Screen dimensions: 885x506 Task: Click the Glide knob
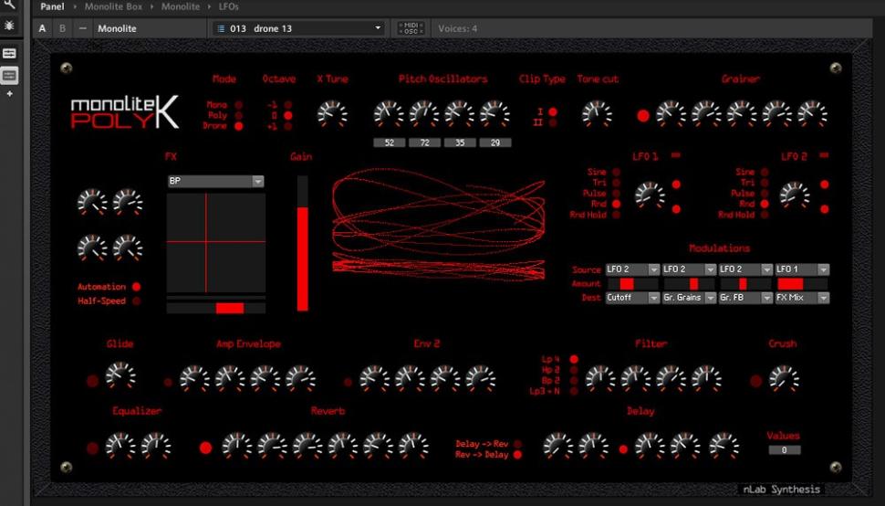pos(120,374)
